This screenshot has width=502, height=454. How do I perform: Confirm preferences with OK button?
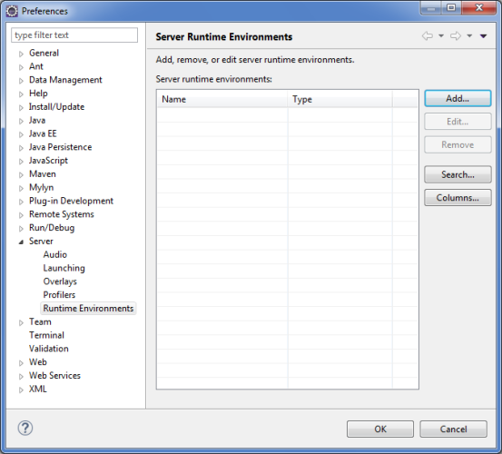[380, 429]
